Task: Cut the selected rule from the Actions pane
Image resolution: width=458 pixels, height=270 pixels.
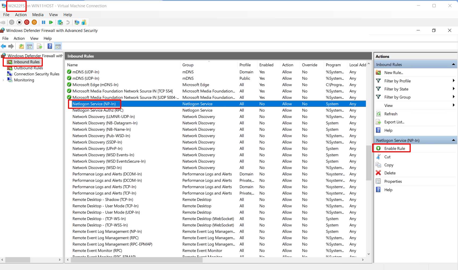Action: (387, 157)
